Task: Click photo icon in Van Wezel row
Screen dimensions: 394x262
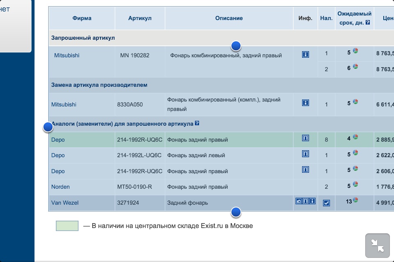Action: (299, 201)
